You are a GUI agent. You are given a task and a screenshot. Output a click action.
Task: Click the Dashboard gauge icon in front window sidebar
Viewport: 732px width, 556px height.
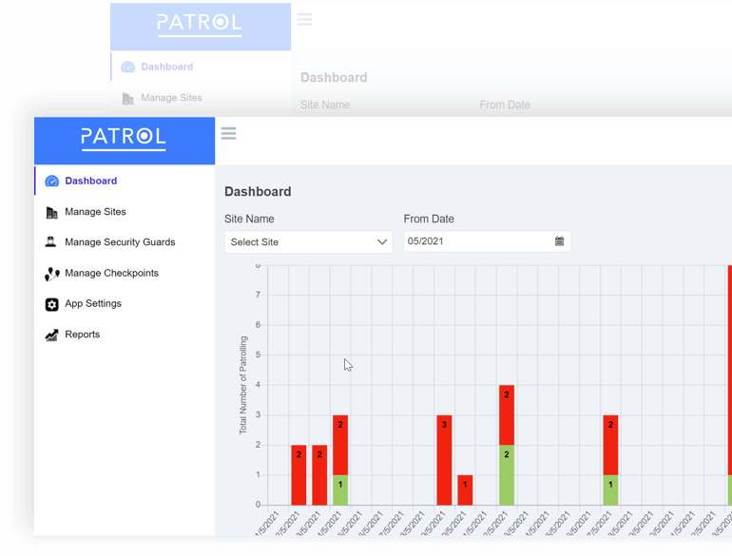click(52, 182)
